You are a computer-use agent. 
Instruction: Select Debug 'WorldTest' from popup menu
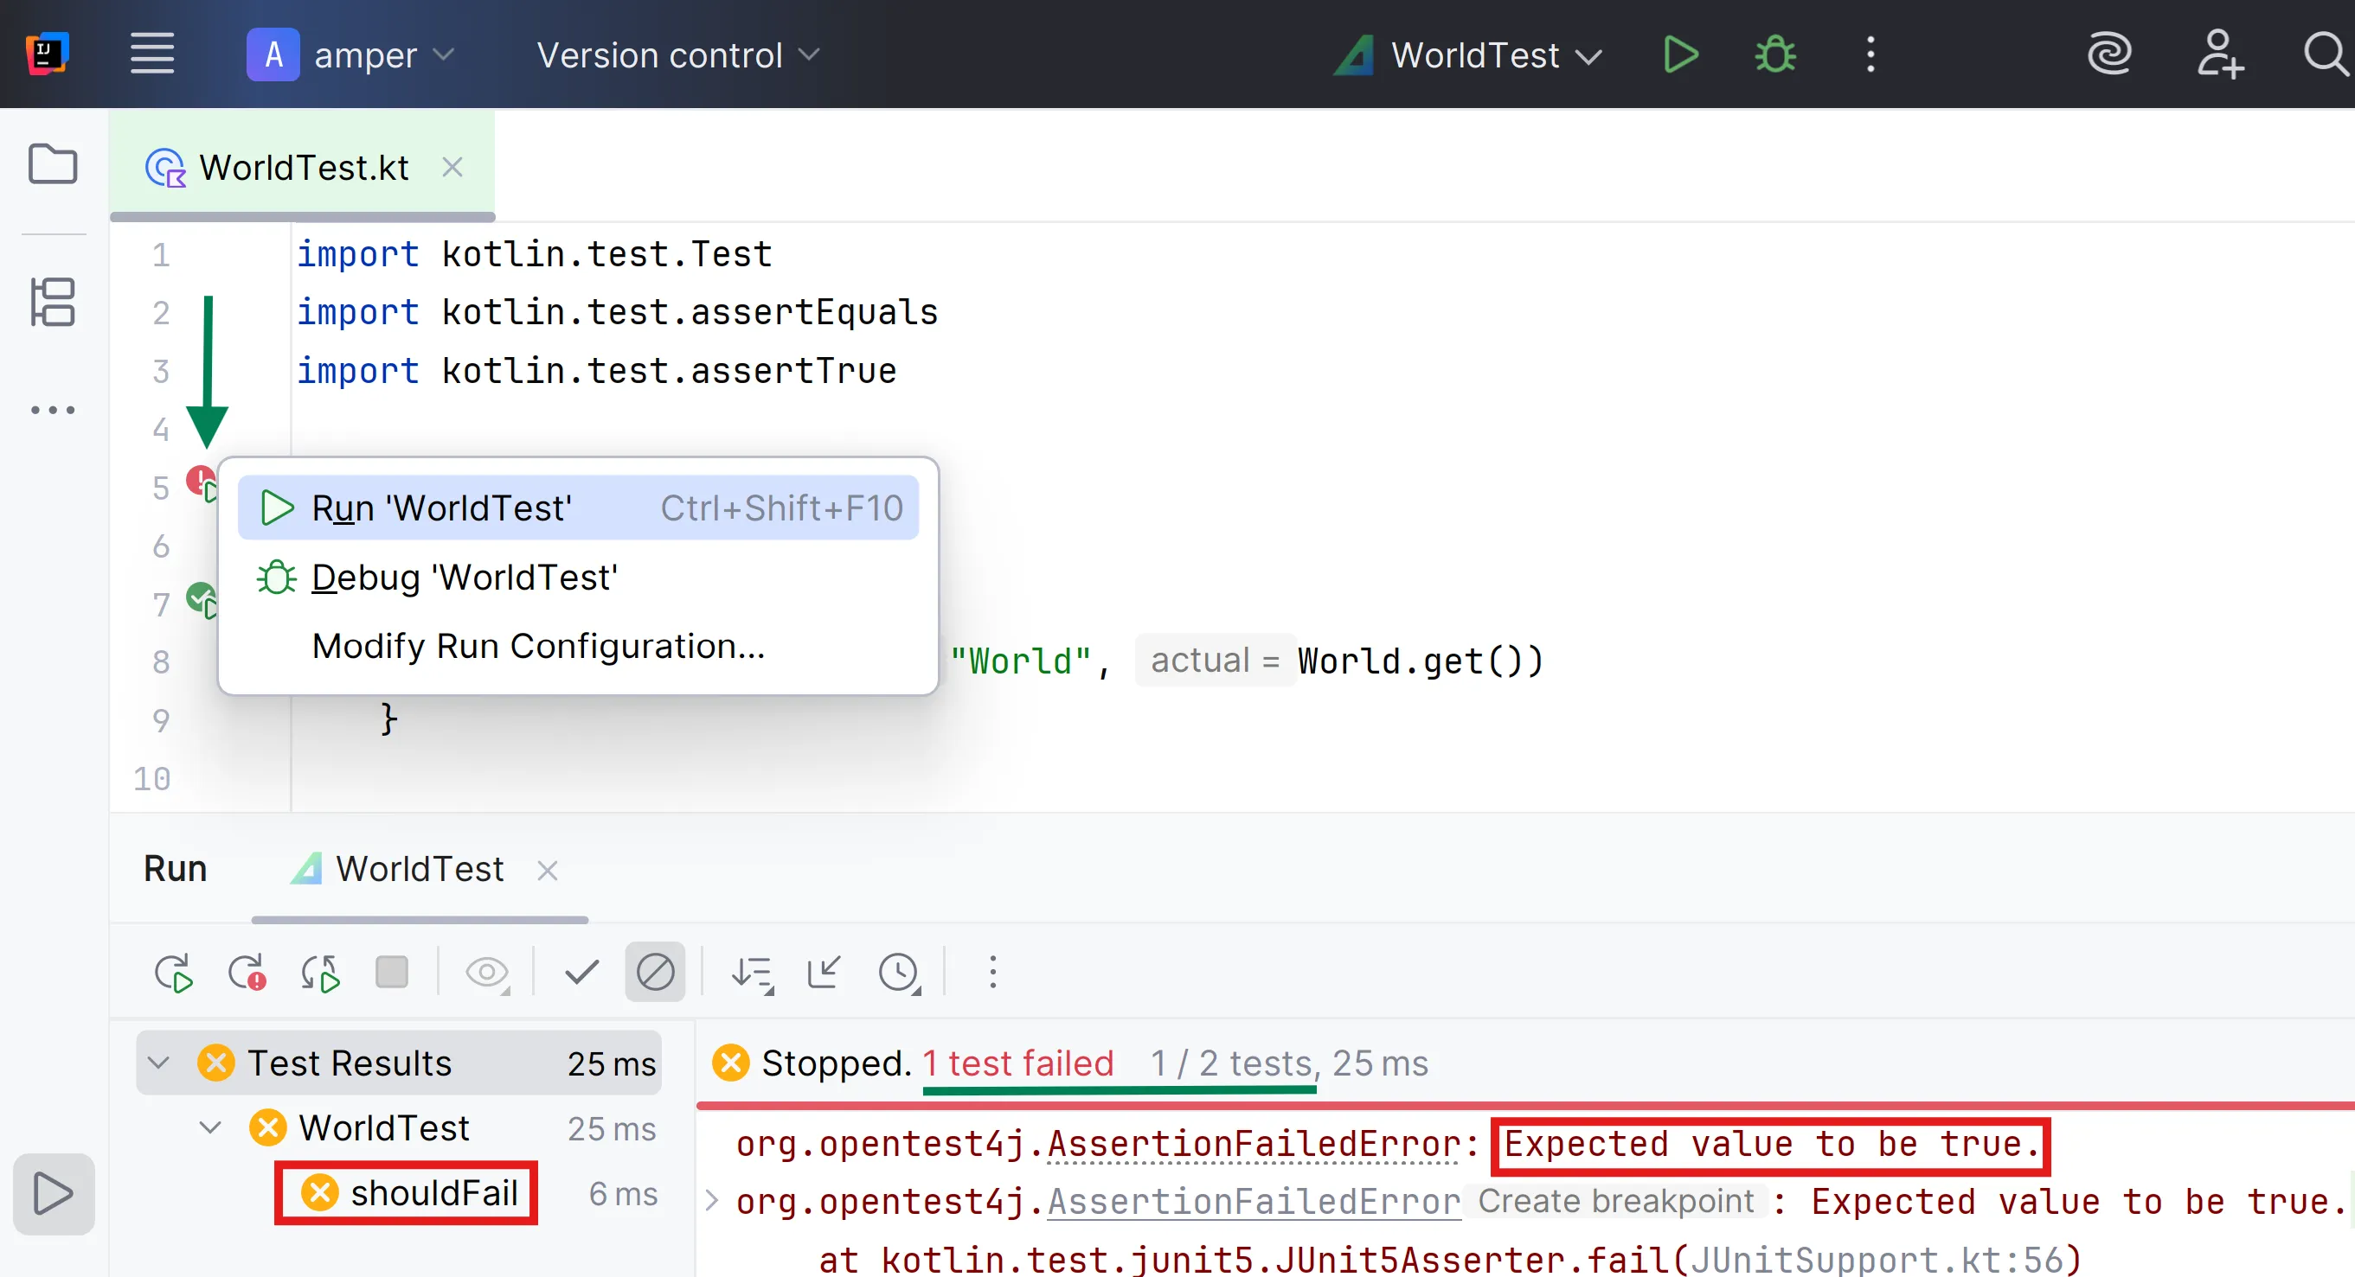(465, 578)
